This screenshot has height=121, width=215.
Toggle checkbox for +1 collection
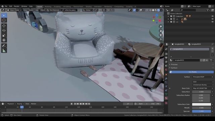click(171, 19)
